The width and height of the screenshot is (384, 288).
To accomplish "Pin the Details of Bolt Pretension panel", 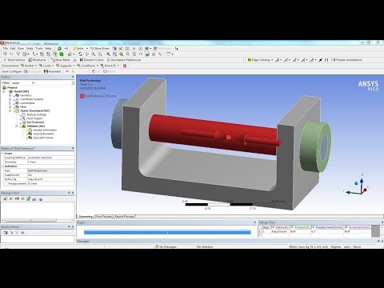I will tap(73, 148).
